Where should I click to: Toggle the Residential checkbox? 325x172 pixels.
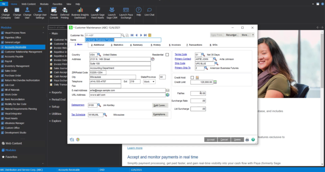(167, 55)
